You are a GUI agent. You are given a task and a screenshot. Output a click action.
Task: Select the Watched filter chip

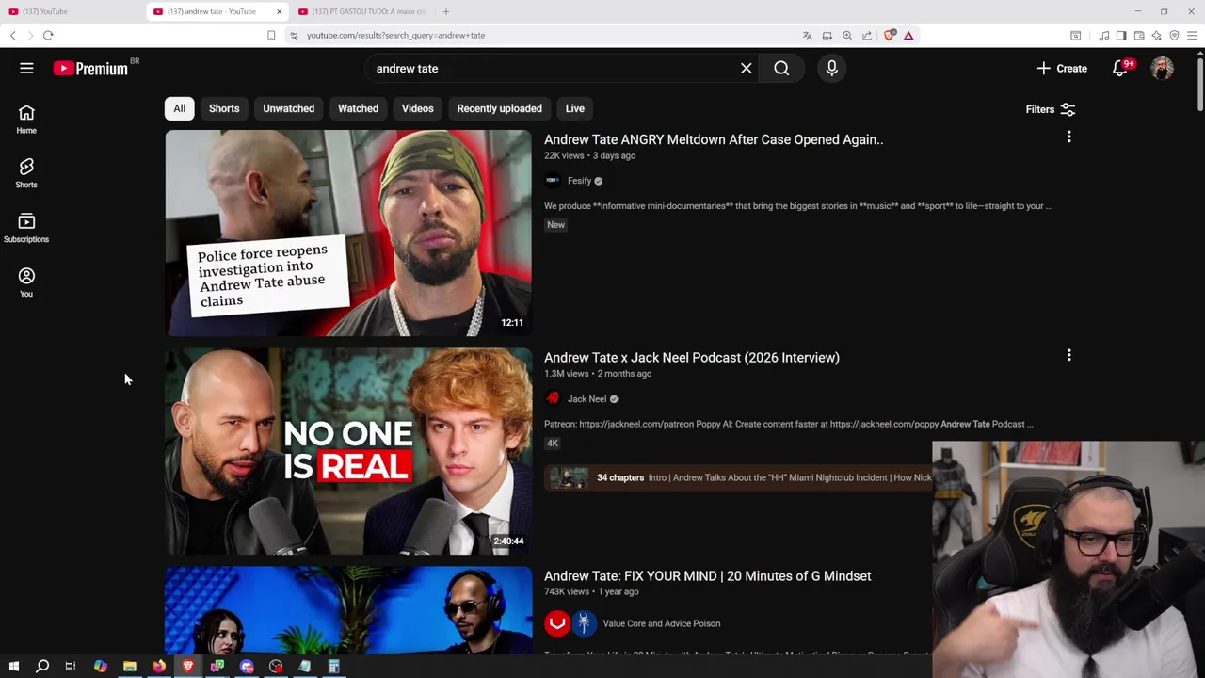point(358,108)
